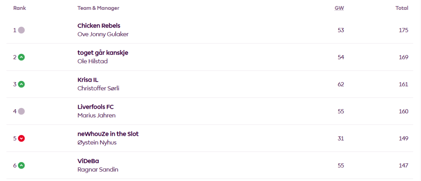Select the Krisa IL team link
Image resolution: width=421 pixels, height=181 pixels.
pyautogui.click(x=88, y=80)
